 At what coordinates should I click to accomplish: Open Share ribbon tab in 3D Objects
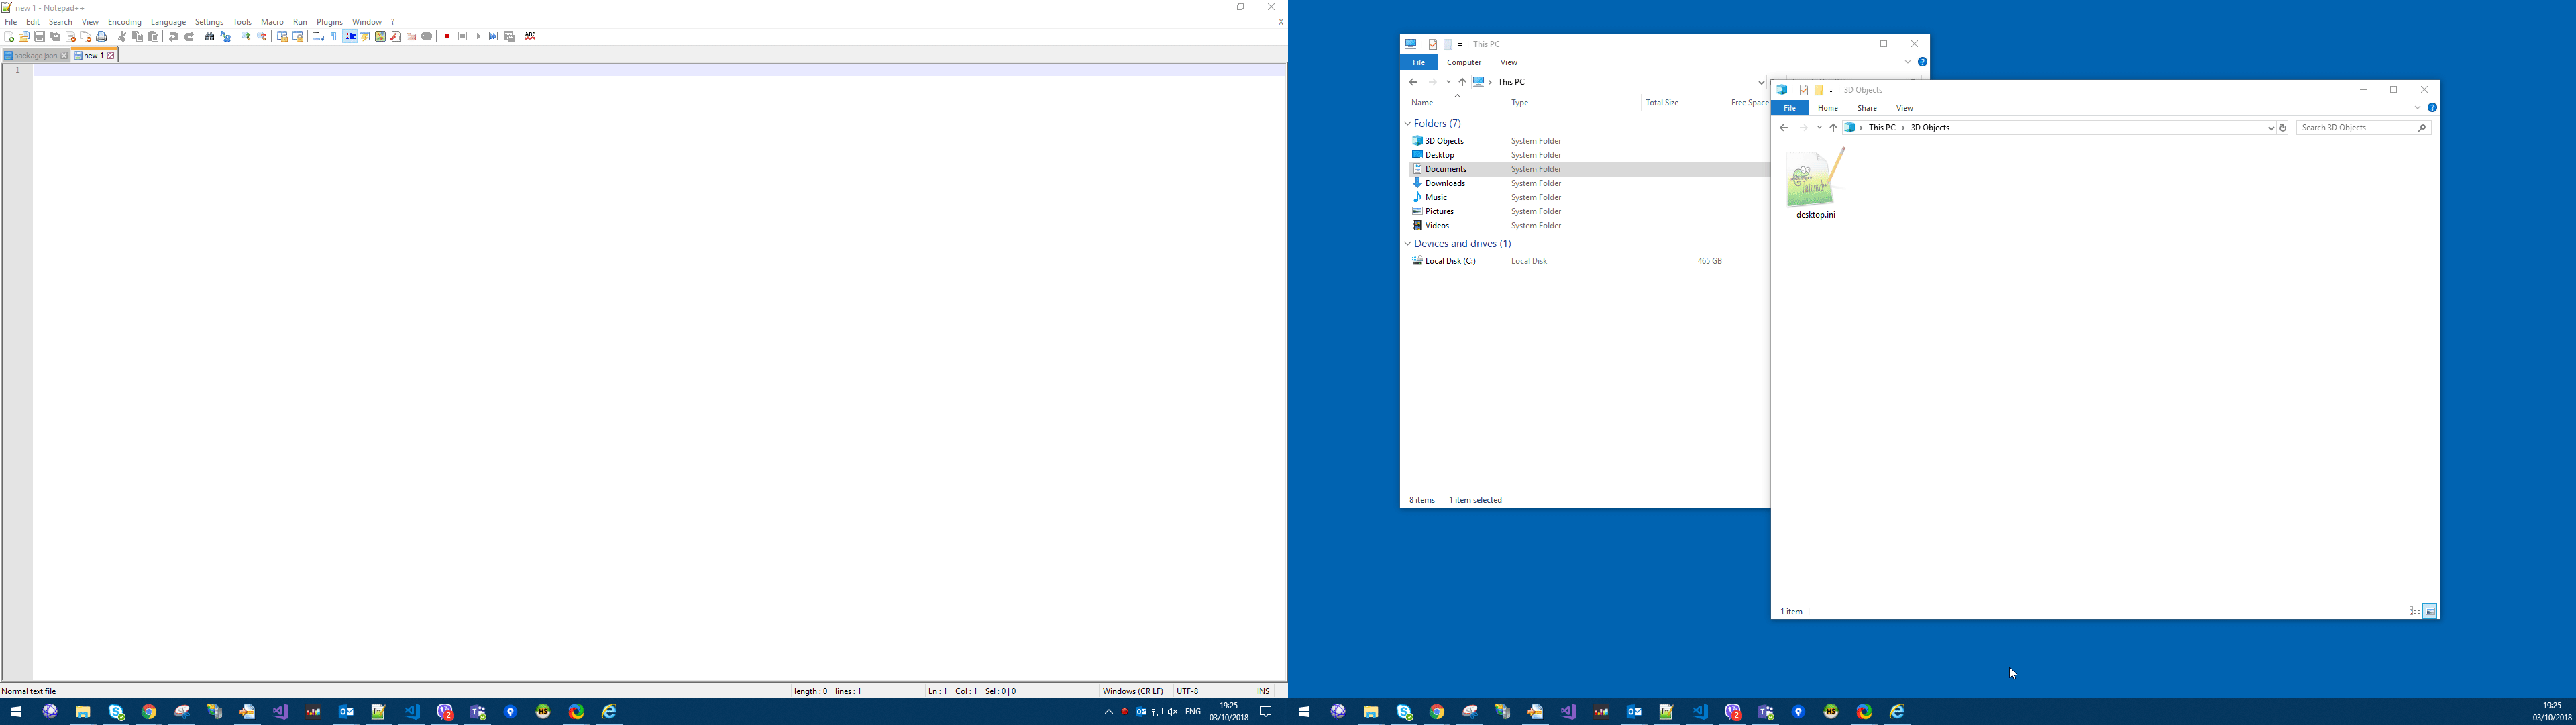point(1866,108)
